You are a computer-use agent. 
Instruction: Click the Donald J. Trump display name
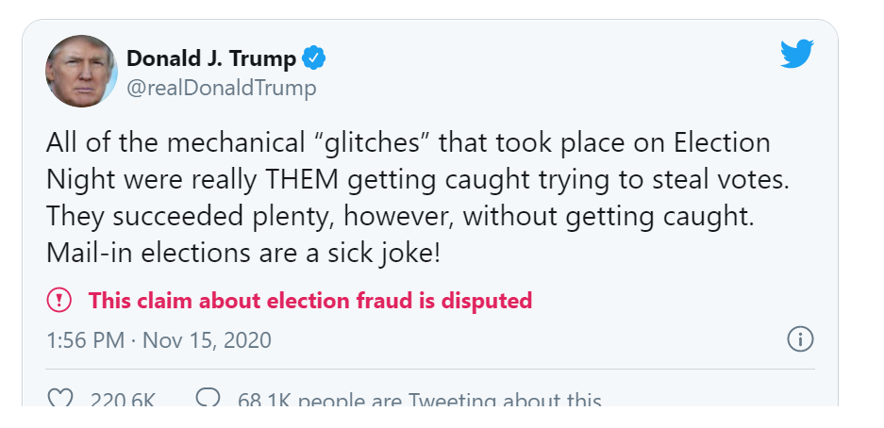tap(211, 58)
